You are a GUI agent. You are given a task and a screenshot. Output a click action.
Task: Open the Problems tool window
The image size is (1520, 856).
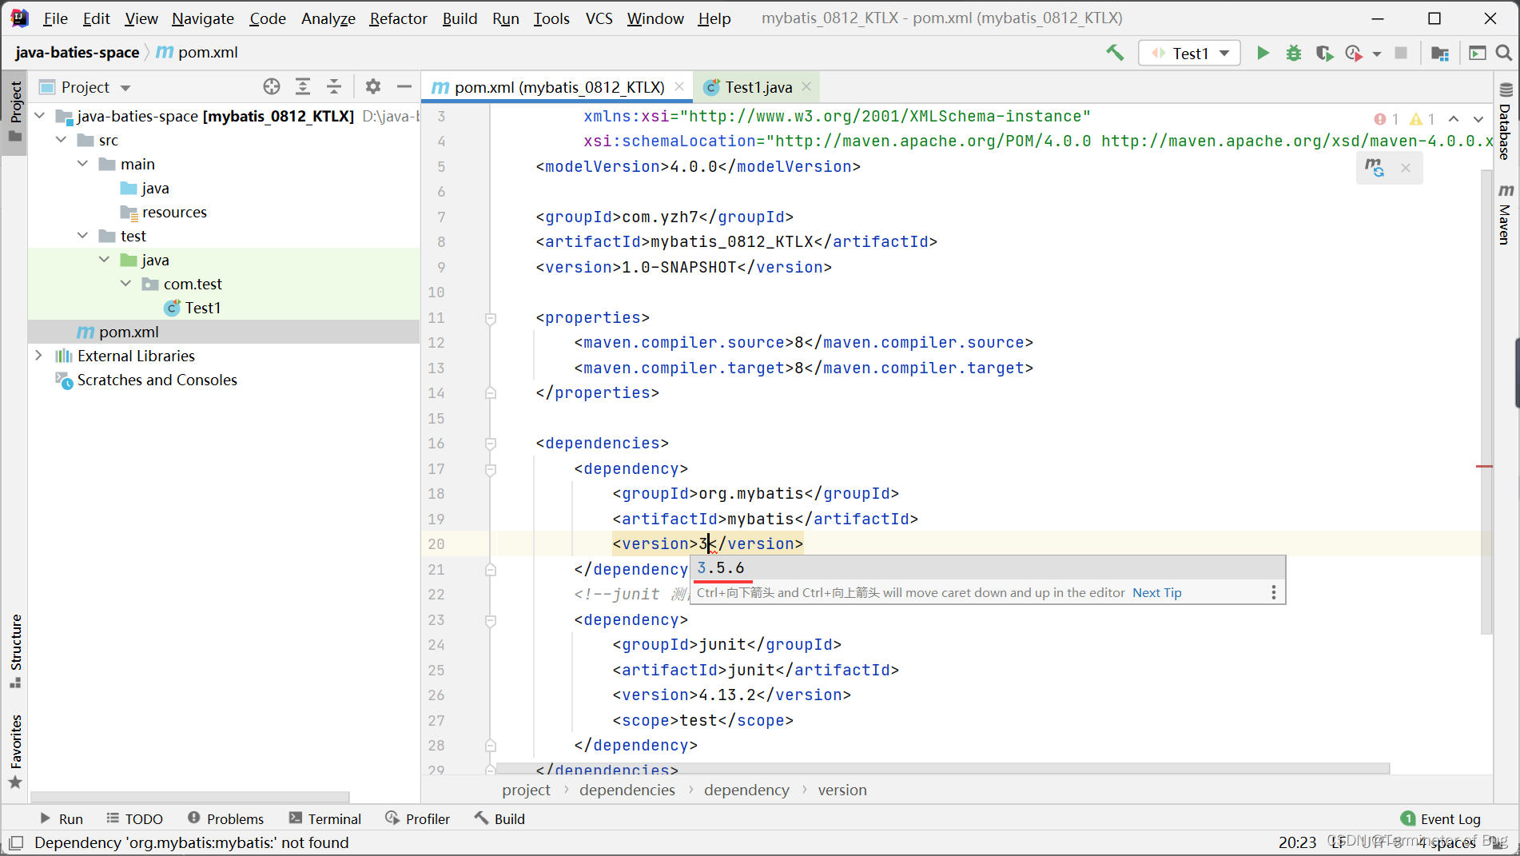pyautogui.click(x=225, y=818)
